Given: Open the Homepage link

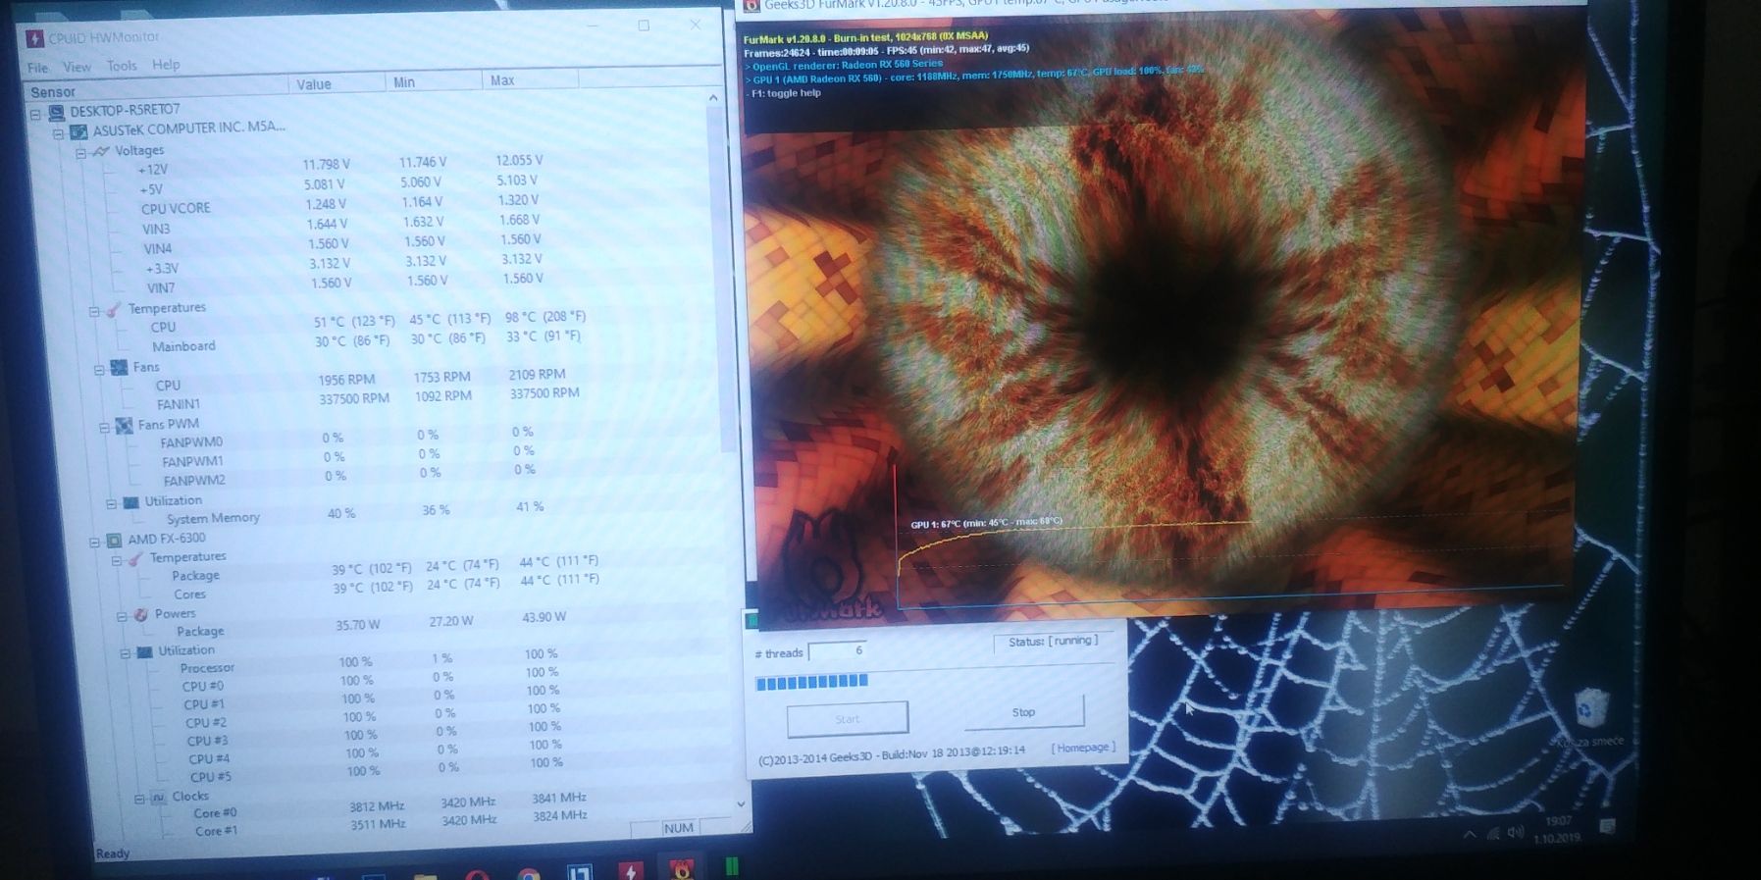Looking at the screenshot, I should [1082, 748].
